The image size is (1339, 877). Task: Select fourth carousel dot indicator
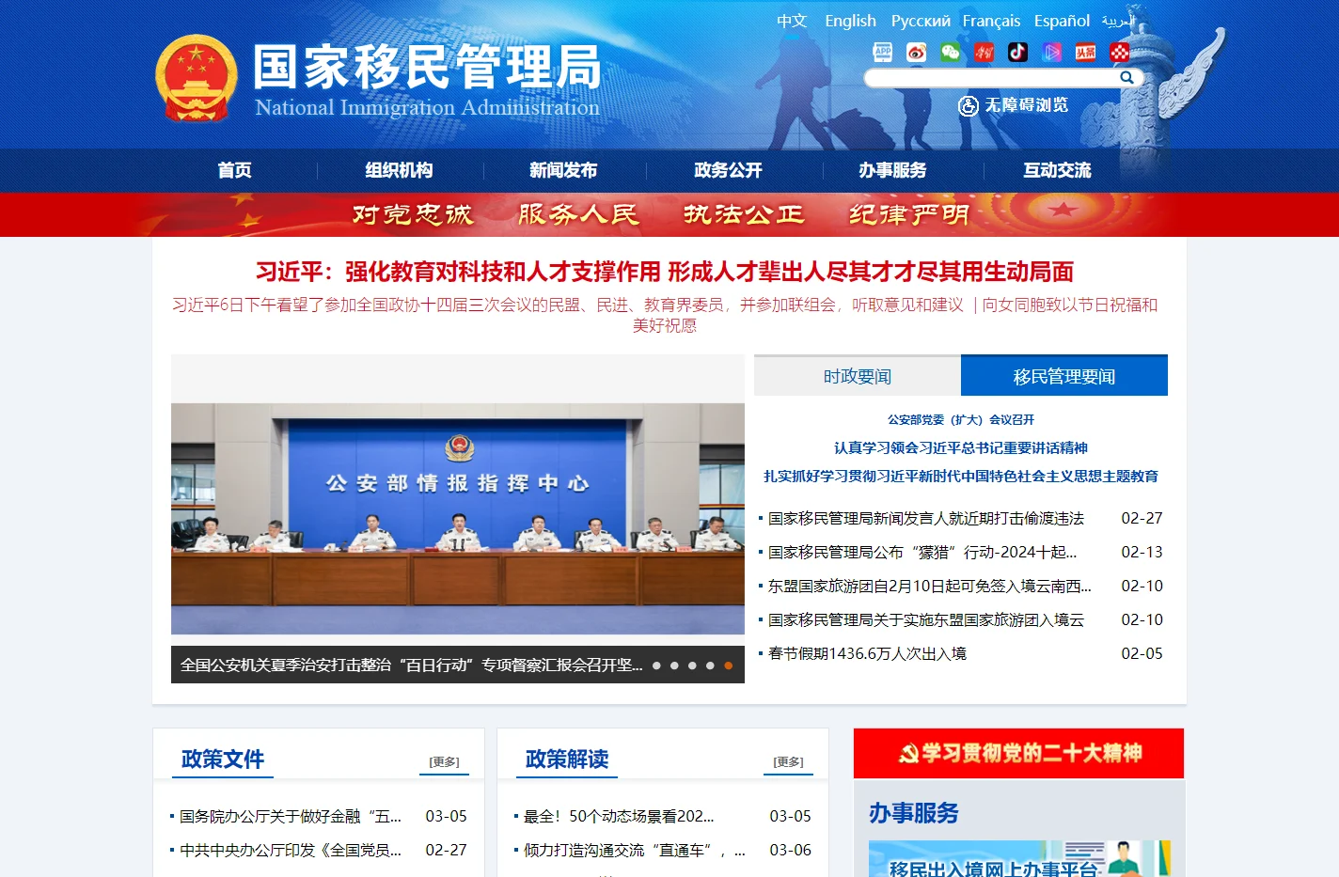710,666
